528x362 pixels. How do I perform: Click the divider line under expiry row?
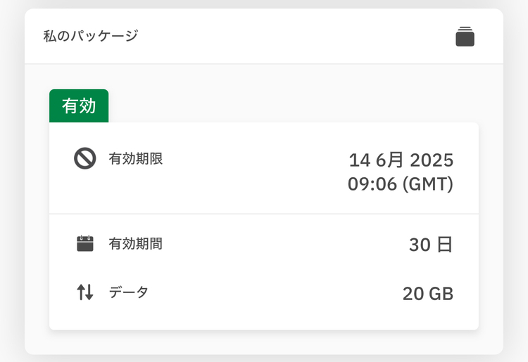pos(264,214)
